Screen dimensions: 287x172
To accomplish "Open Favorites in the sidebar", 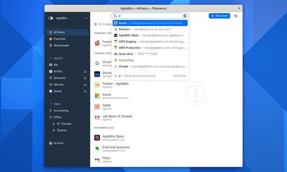I will click(x=67, y=39).
